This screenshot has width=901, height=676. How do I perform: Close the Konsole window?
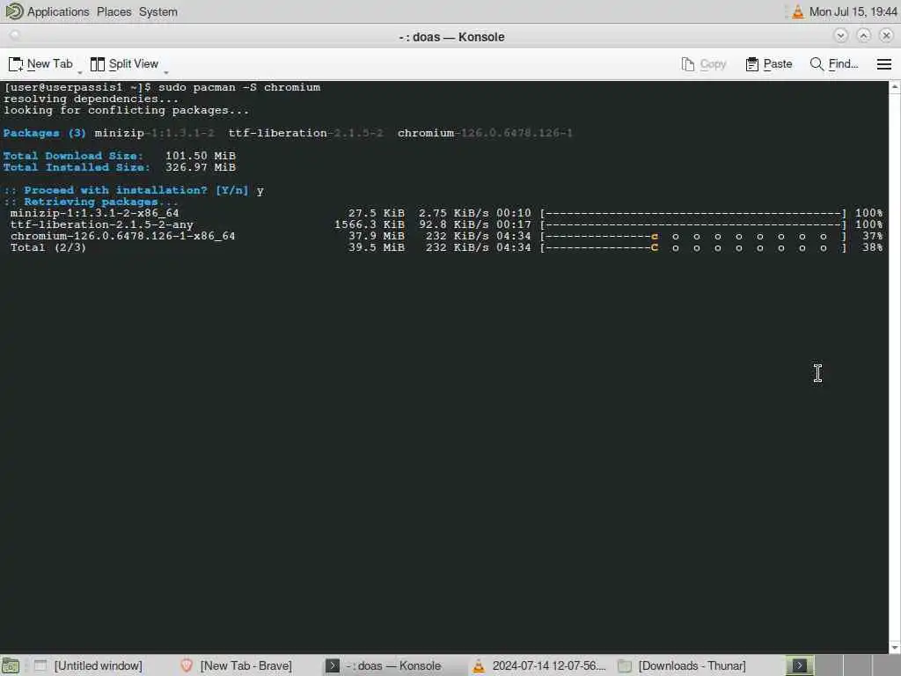886,35
